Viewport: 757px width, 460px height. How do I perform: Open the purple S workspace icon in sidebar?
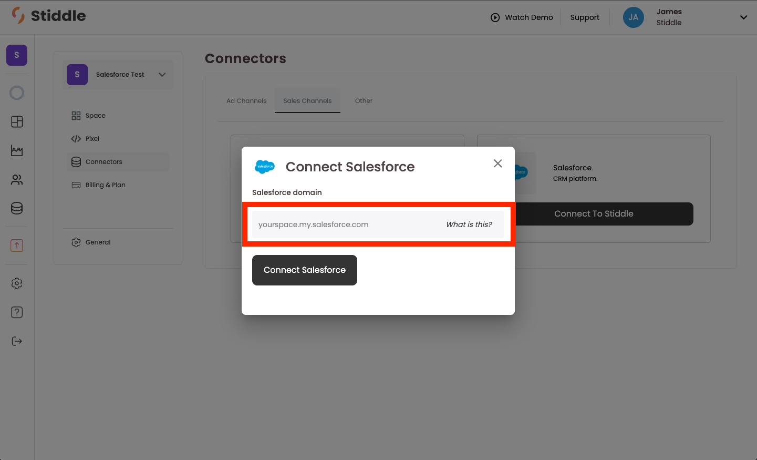coord(17,55)
